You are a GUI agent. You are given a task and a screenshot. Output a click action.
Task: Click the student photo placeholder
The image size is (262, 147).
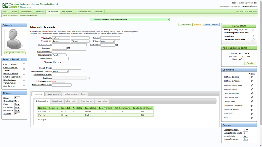[x=14, y=39]
